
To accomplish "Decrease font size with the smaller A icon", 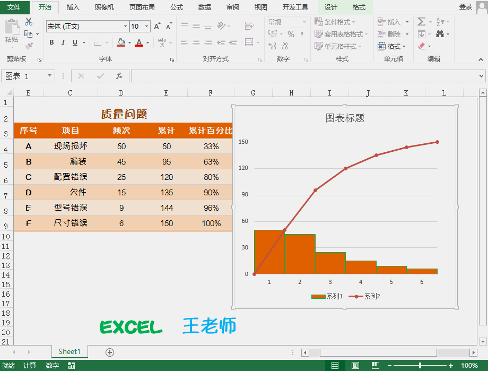I will pyautogui.click(x=169, y=27).
